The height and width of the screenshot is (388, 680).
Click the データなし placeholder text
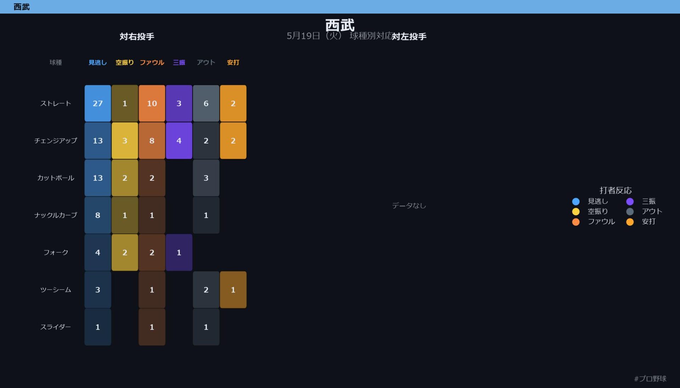(409, 205)
